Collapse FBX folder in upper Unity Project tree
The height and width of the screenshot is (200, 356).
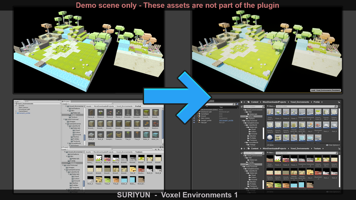point(68,111)
